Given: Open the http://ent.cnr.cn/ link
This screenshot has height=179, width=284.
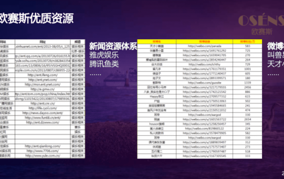Looking at the screenshot, I should coord(43,103).
